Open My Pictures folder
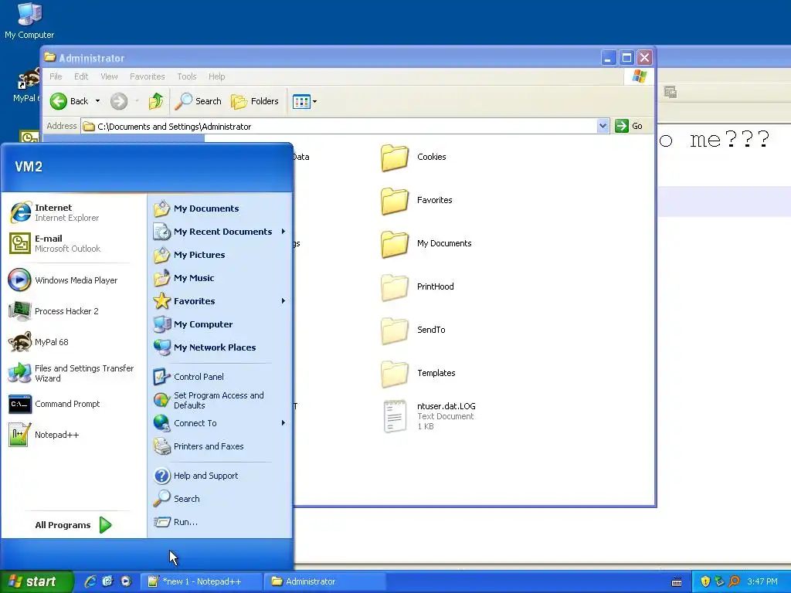 click(x=219, y=255)
